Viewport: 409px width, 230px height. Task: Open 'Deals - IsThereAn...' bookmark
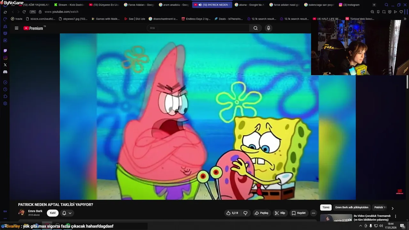click(x=228, y=19)
